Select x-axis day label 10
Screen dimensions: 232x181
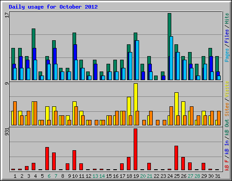tap(75, 176)
